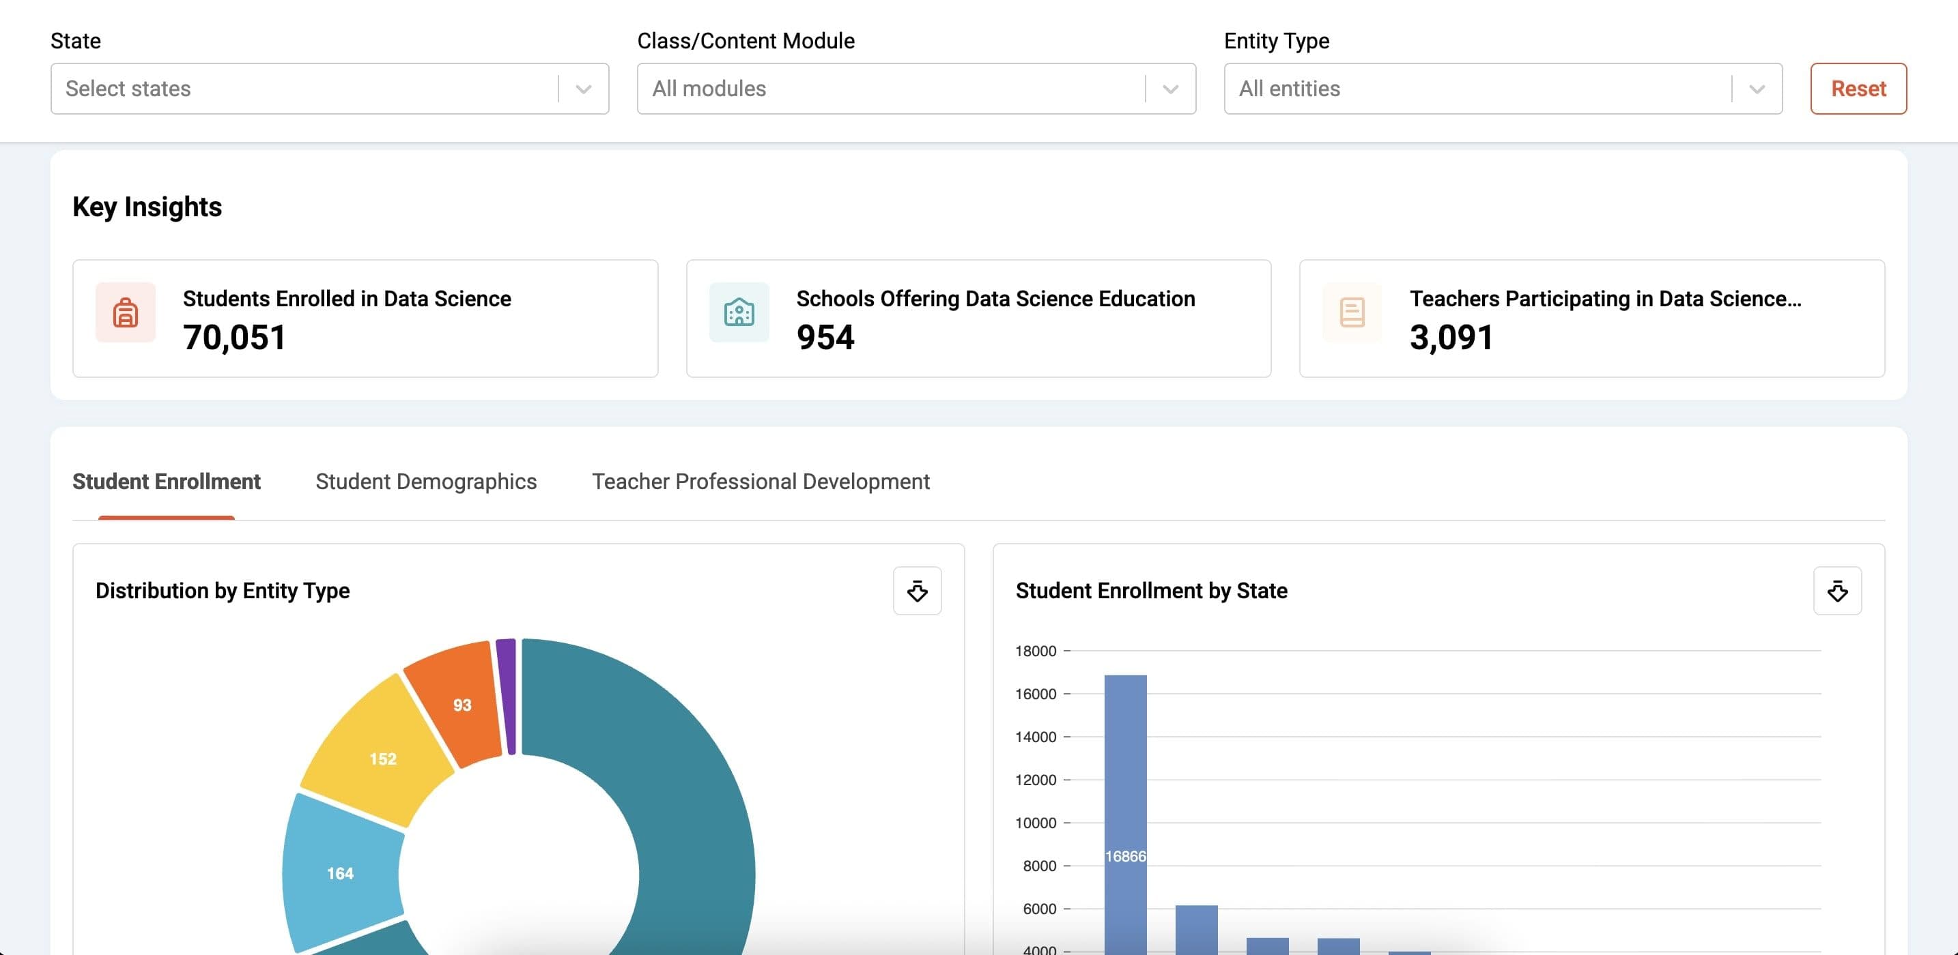Screen dimensions: 1958x955
Task: Click the Teachers Participating document icon
Action: (1352, 312)
